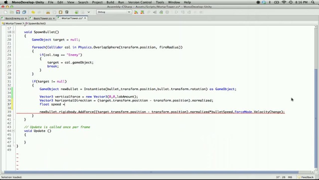Viewport: 319px width, 180px height.
Task: Switch to the BasicEnemy.cs tab
Action: 14,18
